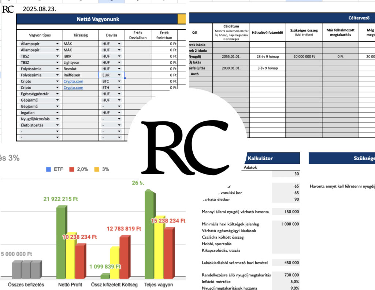
Task: Click the Céltervező header bar
Action: click(282, 18)
